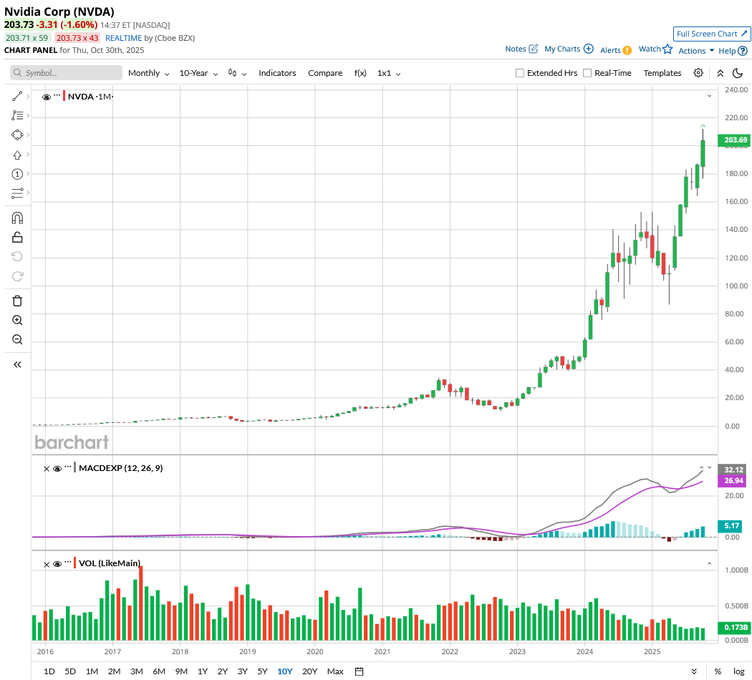The width and height of the screenshot is (752, 680).
Task: Click the Symbol search field
Action: (66, 73)
